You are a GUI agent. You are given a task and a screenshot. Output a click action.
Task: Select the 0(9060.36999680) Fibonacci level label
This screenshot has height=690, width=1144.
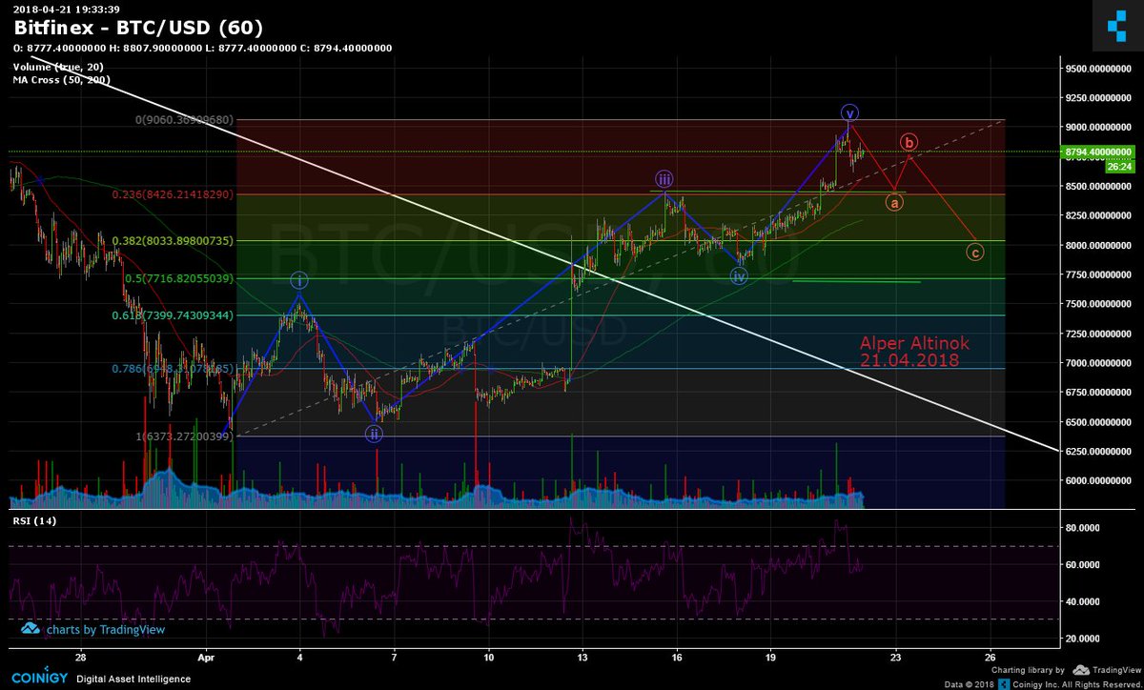[x=183, y=120]
